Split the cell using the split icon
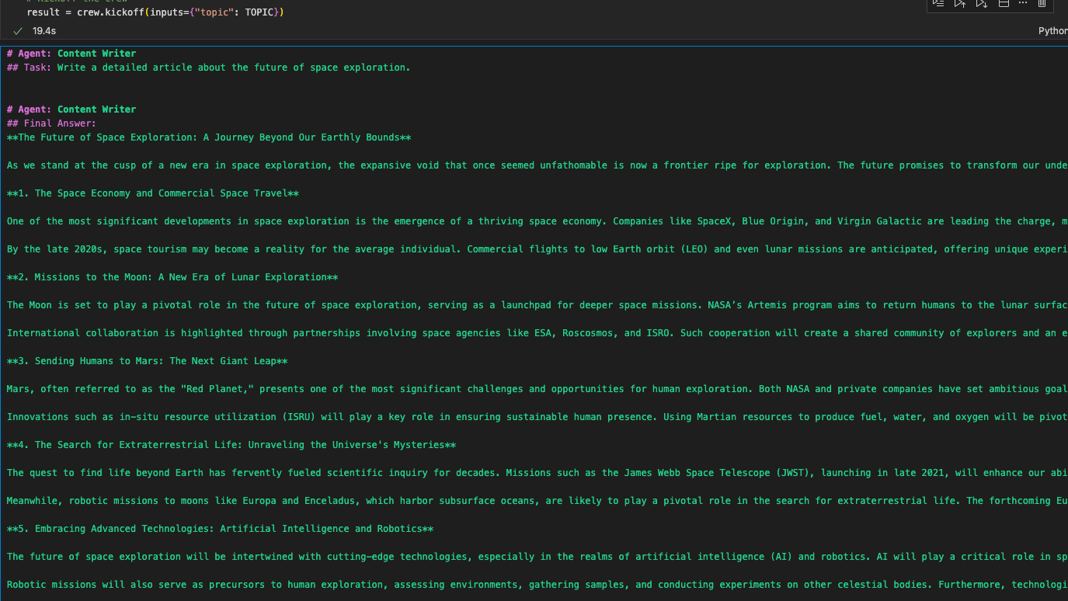The width and height of the screenshot is (1068, 601). (x=1004, y=4)
